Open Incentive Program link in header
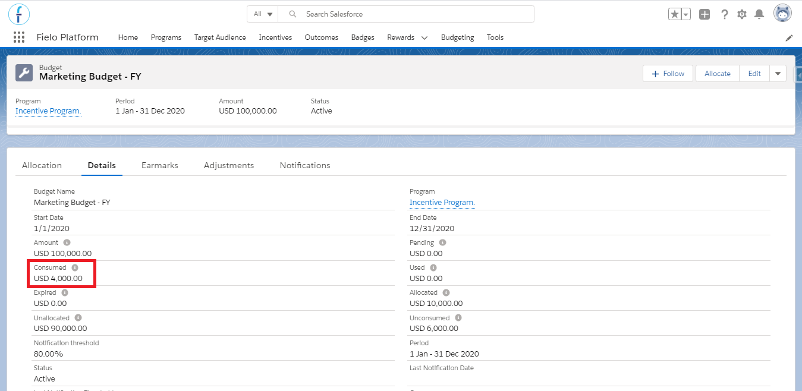This screenshot has height=391, width=802. (x=48, y=111)
